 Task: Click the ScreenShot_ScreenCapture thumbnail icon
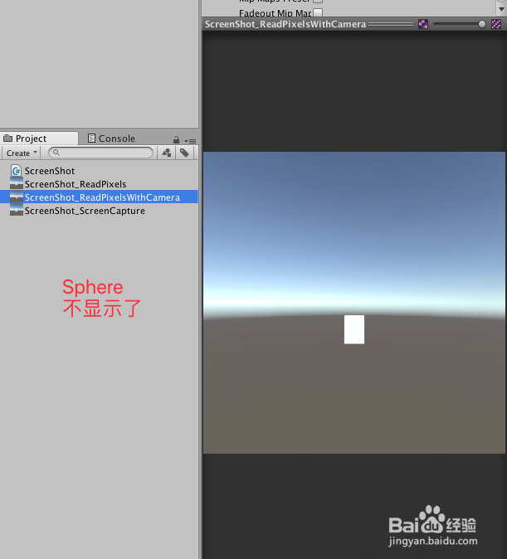(x=17, y=210)
